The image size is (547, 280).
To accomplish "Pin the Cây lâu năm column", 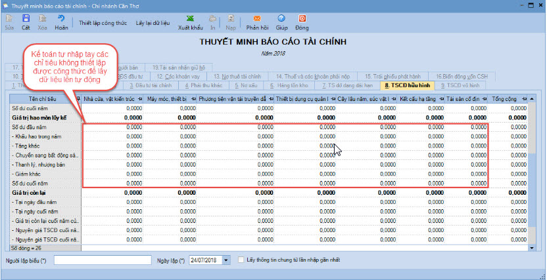I will 394,99.
